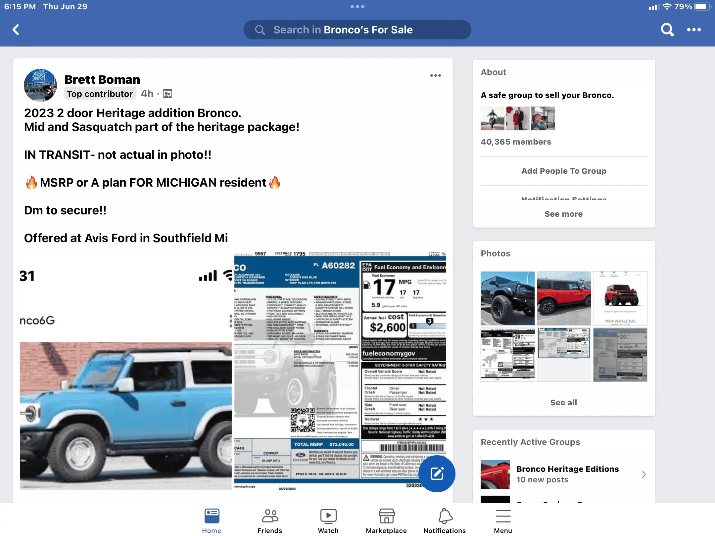Tap the battery indicator in status bar

click(702, 7)
